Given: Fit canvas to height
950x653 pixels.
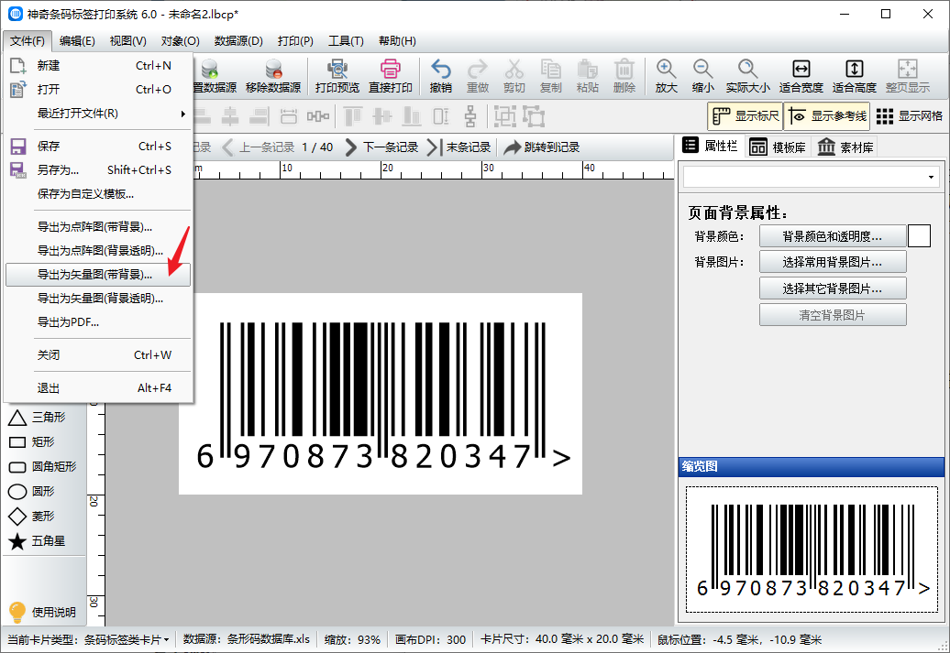Looking at the screenshot, I should (x=855, y=76).
